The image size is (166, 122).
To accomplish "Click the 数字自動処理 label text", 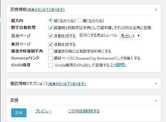I will [x=23, y=27].
